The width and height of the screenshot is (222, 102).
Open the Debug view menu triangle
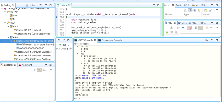point(40,5)
